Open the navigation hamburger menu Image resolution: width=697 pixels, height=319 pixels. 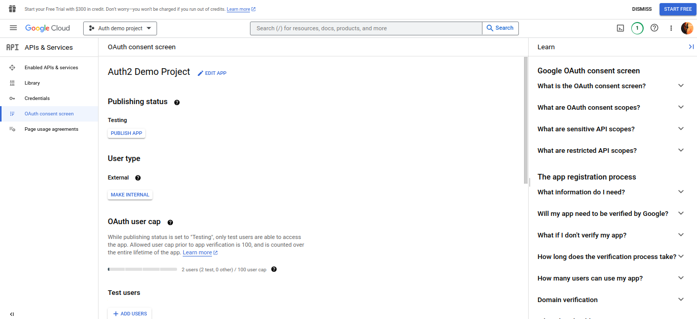click(x=13, y=28)
